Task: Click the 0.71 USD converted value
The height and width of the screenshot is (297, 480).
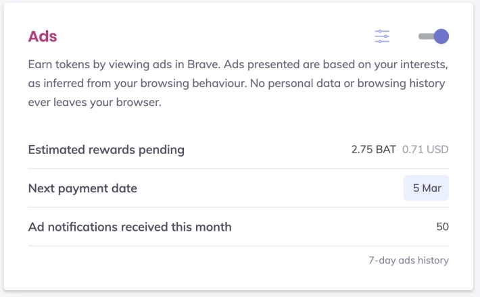Action: tap(425, 149)
